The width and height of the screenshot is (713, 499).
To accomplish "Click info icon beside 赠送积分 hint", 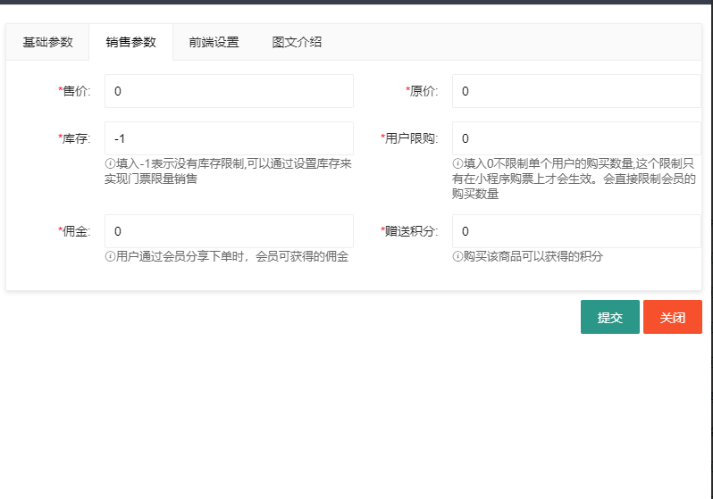I will point(457,257).
